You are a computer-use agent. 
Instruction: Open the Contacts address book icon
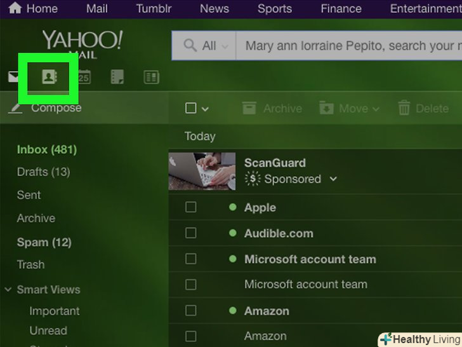pos(49,77)
